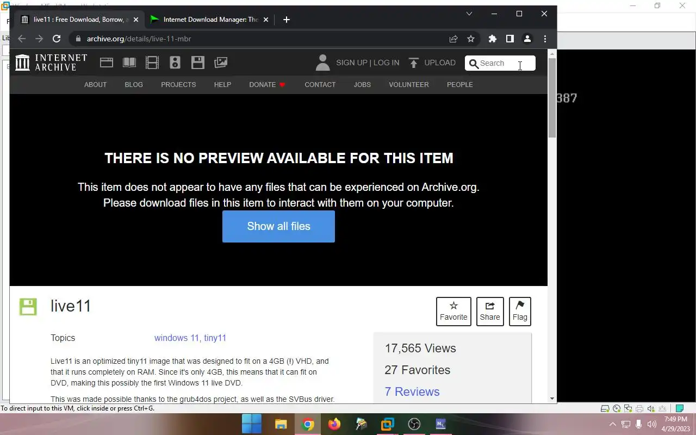The image size is (696, 435).
Task: Click the Flag button
Action: pos(520,312)
